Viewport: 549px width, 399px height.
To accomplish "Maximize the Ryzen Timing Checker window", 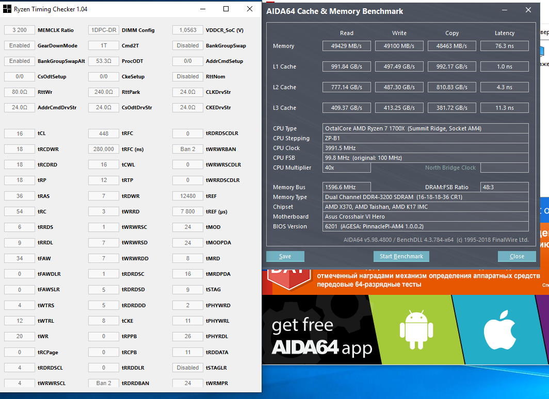I will coord(226,9).
